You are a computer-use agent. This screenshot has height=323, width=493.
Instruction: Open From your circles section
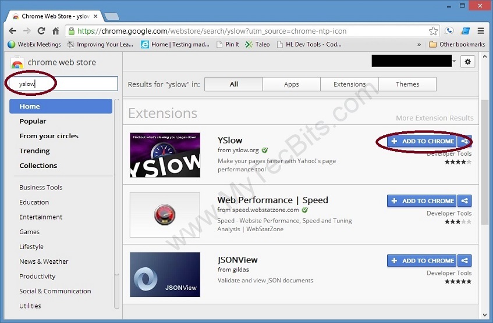pyautogui.click(x=49, y=136)
